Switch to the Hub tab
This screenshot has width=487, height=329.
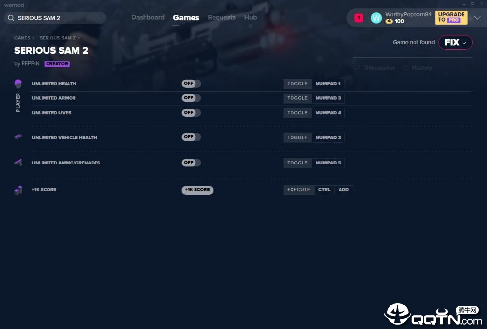(x=250, y=18)
